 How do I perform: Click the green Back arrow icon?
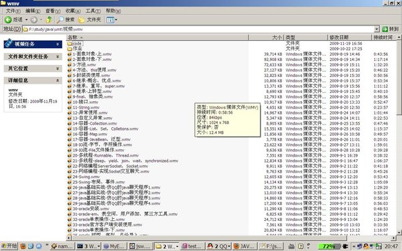tap(8, 19)
